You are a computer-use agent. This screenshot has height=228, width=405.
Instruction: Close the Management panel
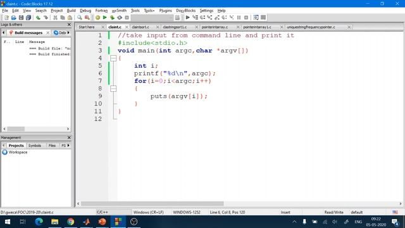point(69,137)
